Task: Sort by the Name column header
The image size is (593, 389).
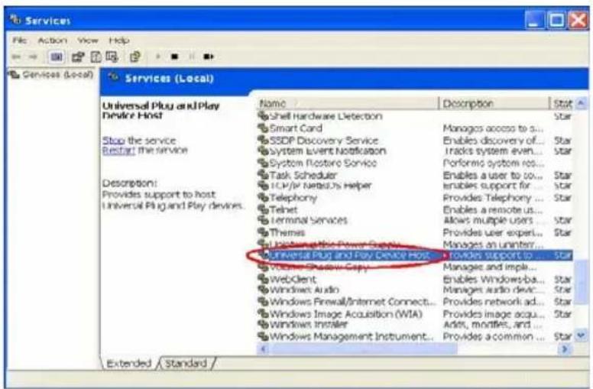Action: pos(347,103)
